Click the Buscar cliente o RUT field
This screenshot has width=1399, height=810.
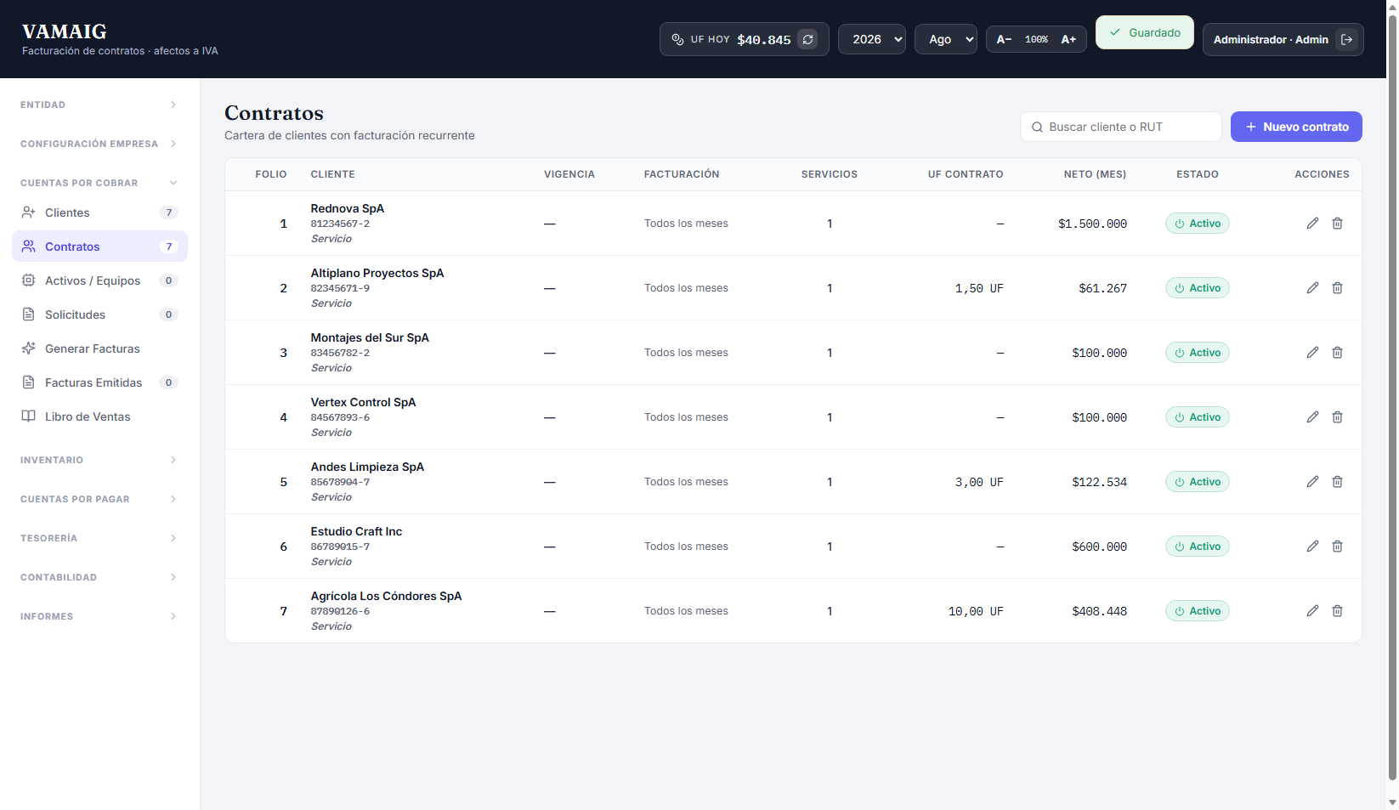click(1120, 127)
